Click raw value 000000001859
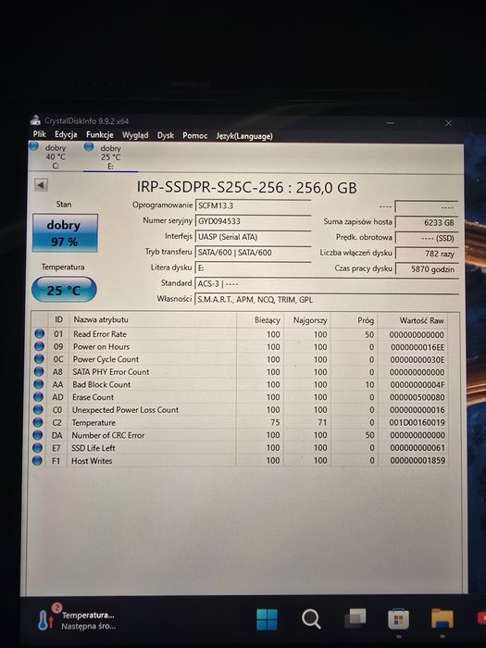 [x=417, y=461]
